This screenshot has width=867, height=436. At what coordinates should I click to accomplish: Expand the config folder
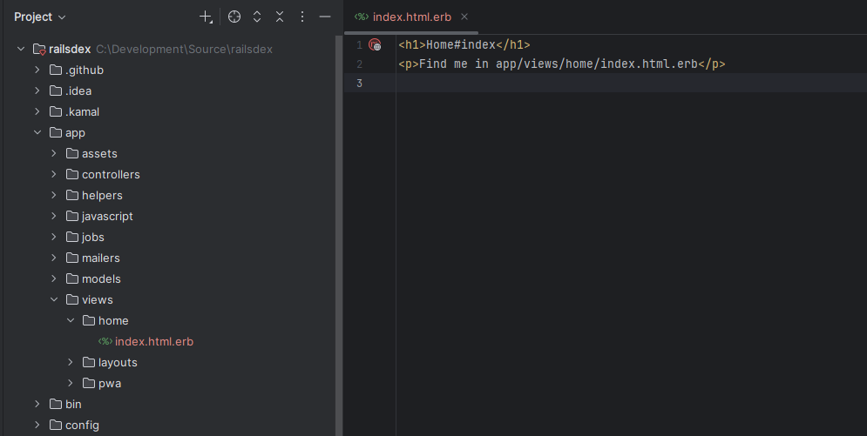(37, 426)
